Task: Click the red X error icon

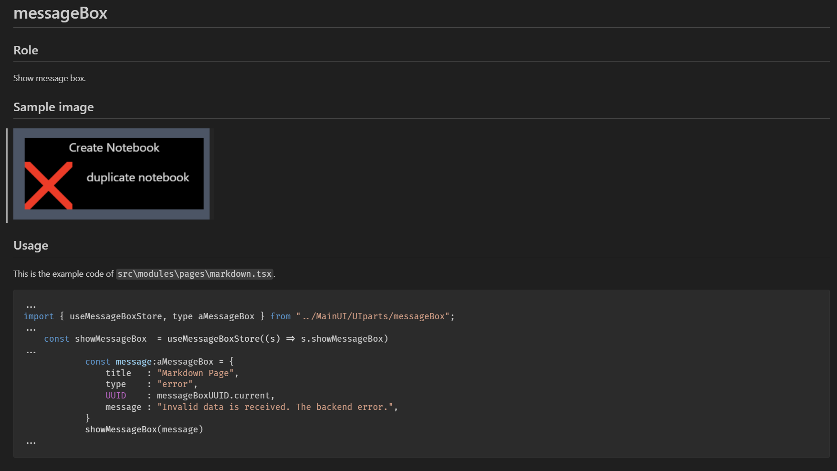Action: pos(48,186)
